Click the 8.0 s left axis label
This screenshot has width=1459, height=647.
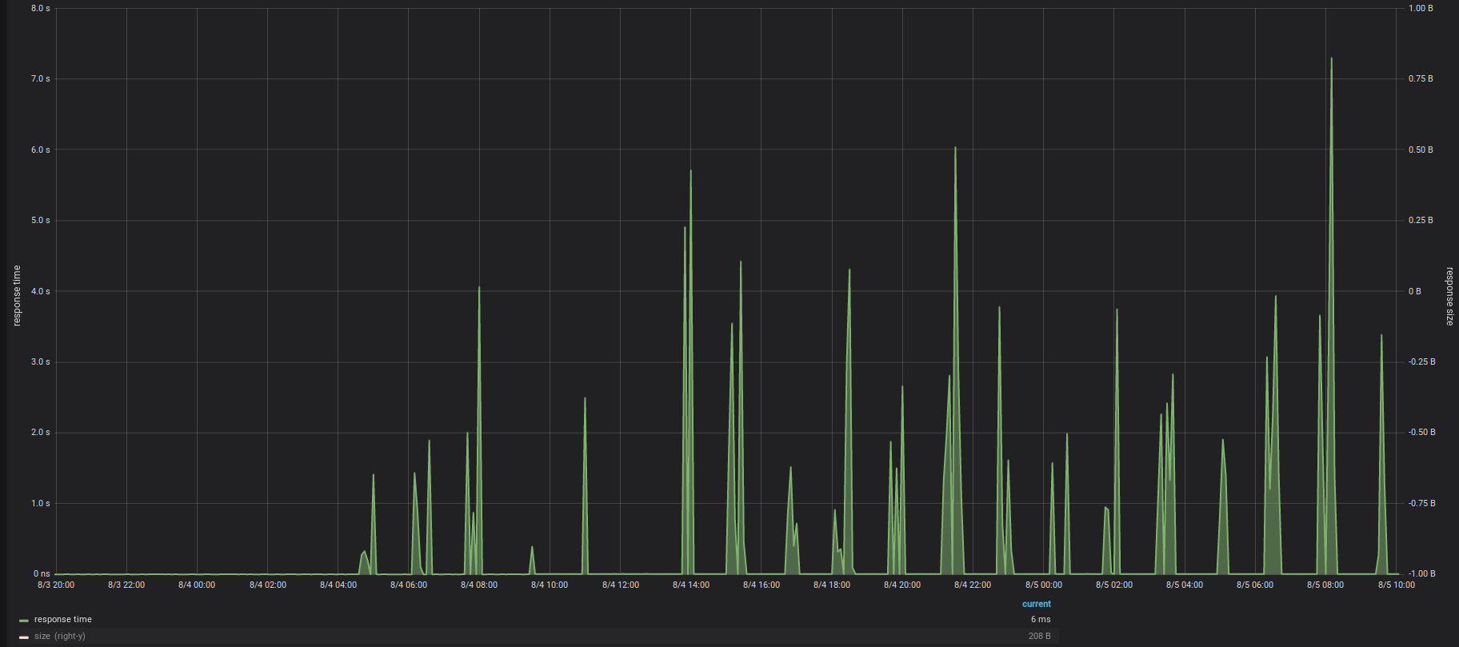pyautogui.click(x=40, y=9)
